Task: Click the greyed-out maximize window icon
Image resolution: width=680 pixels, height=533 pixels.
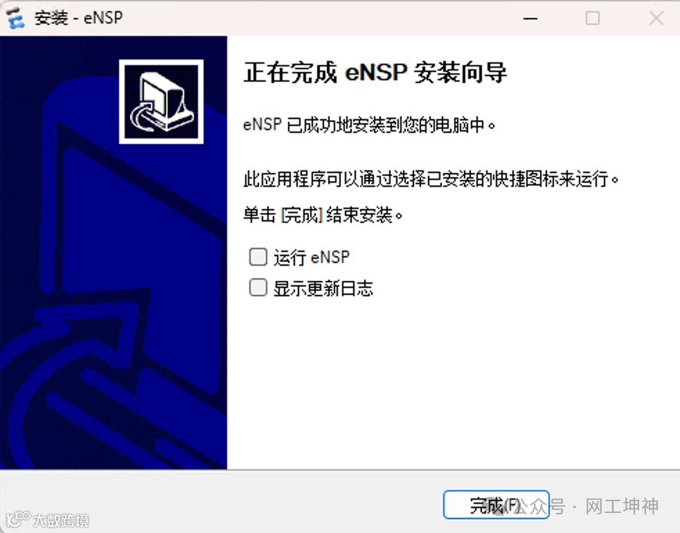Action: pyautogui.click(x=593, y=18)
